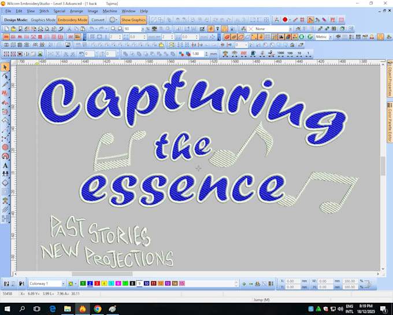
Task: Click the first satin stitch type icon
Action: (6, 37)
